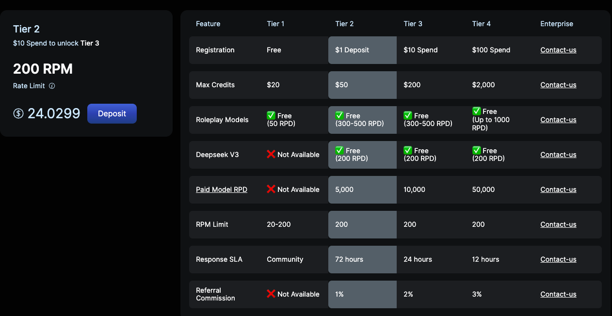Click the 24.0299 balance amount
612x316 pixels.
click(x=54, y=113)
